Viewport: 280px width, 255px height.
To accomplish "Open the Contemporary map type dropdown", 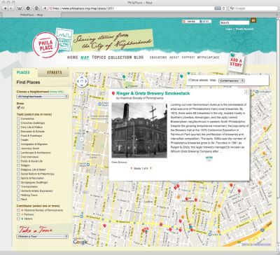I will (x=232, y=81).
